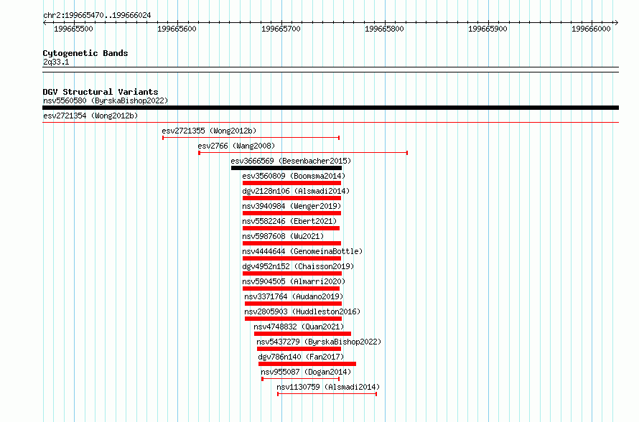639x422 pixels.
Task: Select the dgv786n140 (Fan2017) label
Action: click(301, 357)
